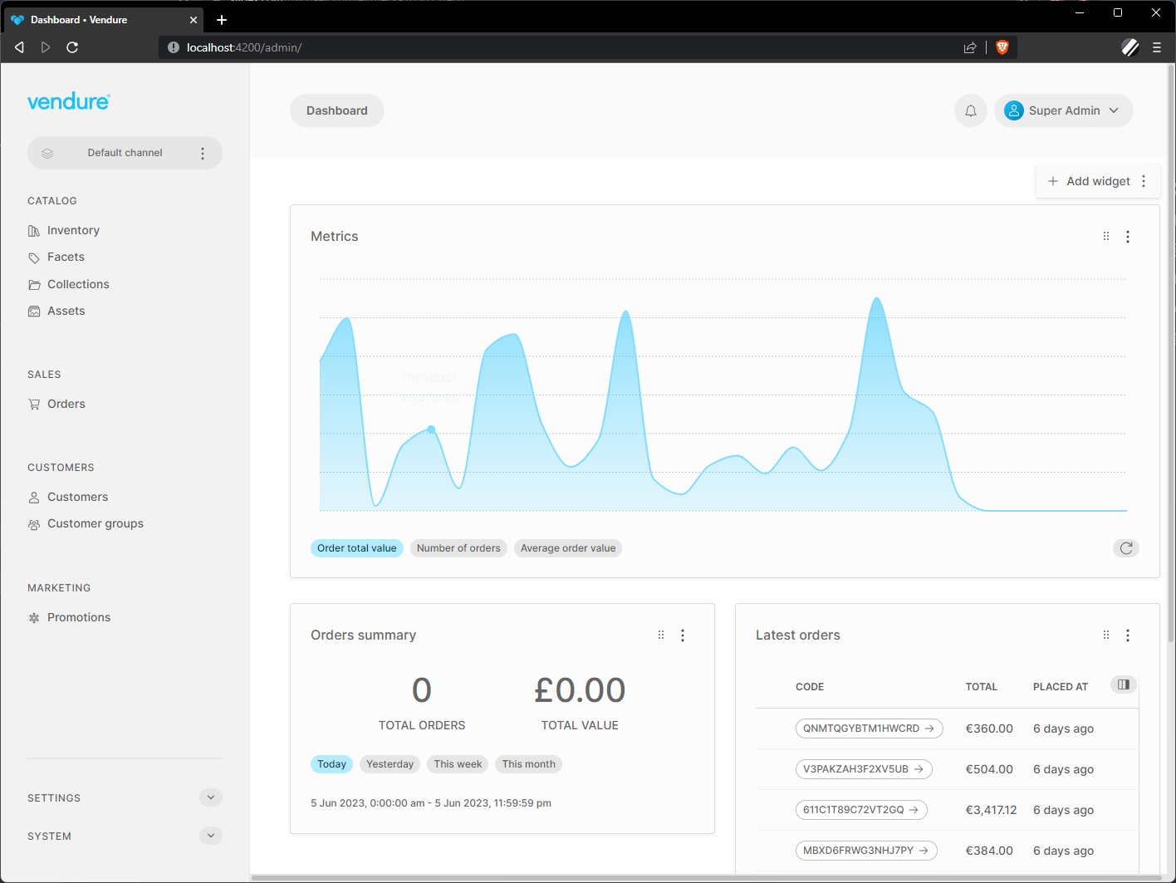Open Default channel selector
Screen dimensions: 1176x883
coord(125,153)
